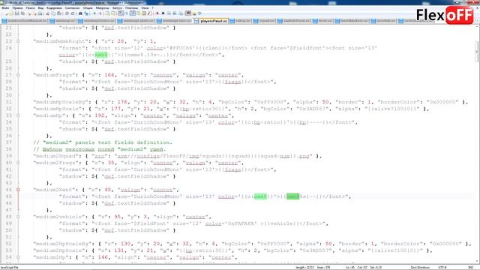The width and height of the screenshot is (480, 270).
Task: Collapse the fold at line 48 medium2vehicle
Action: click(18, 217)
